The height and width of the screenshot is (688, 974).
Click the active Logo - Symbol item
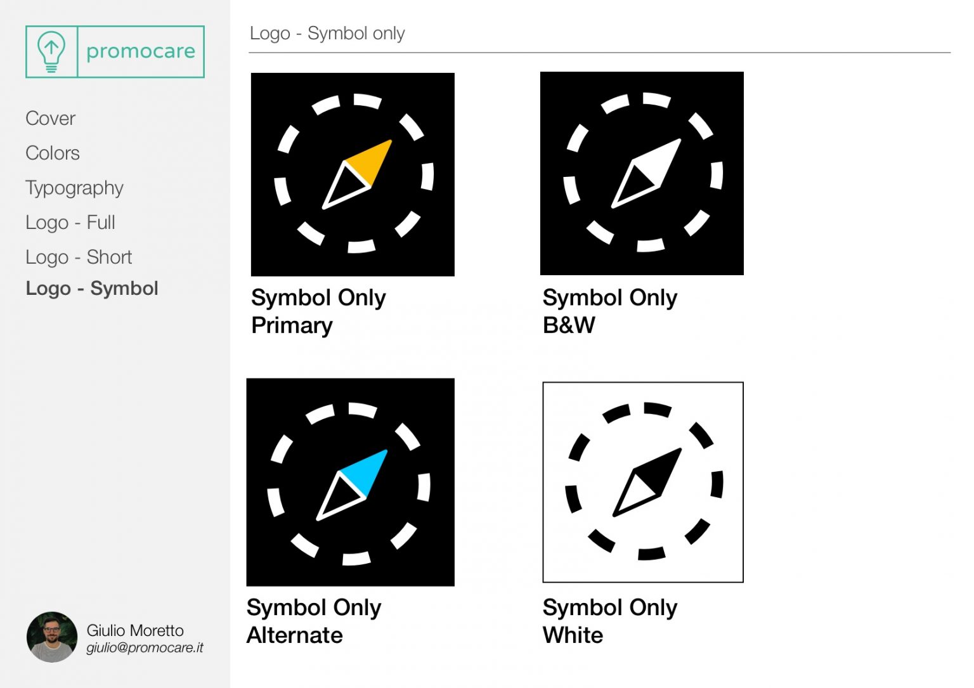coord(92,289)
